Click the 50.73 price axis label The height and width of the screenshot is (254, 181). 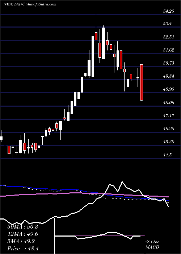[169, 63]
